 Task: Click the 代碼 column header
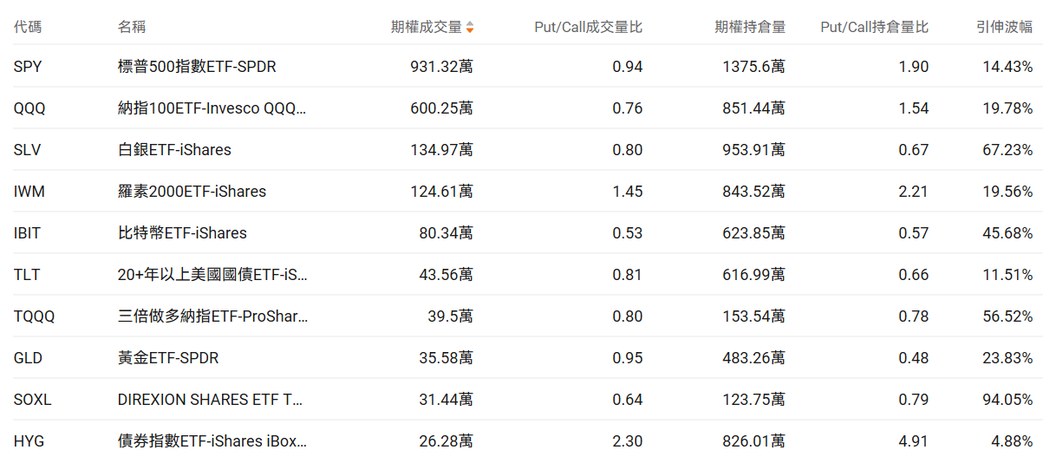[x=28, y=27]
